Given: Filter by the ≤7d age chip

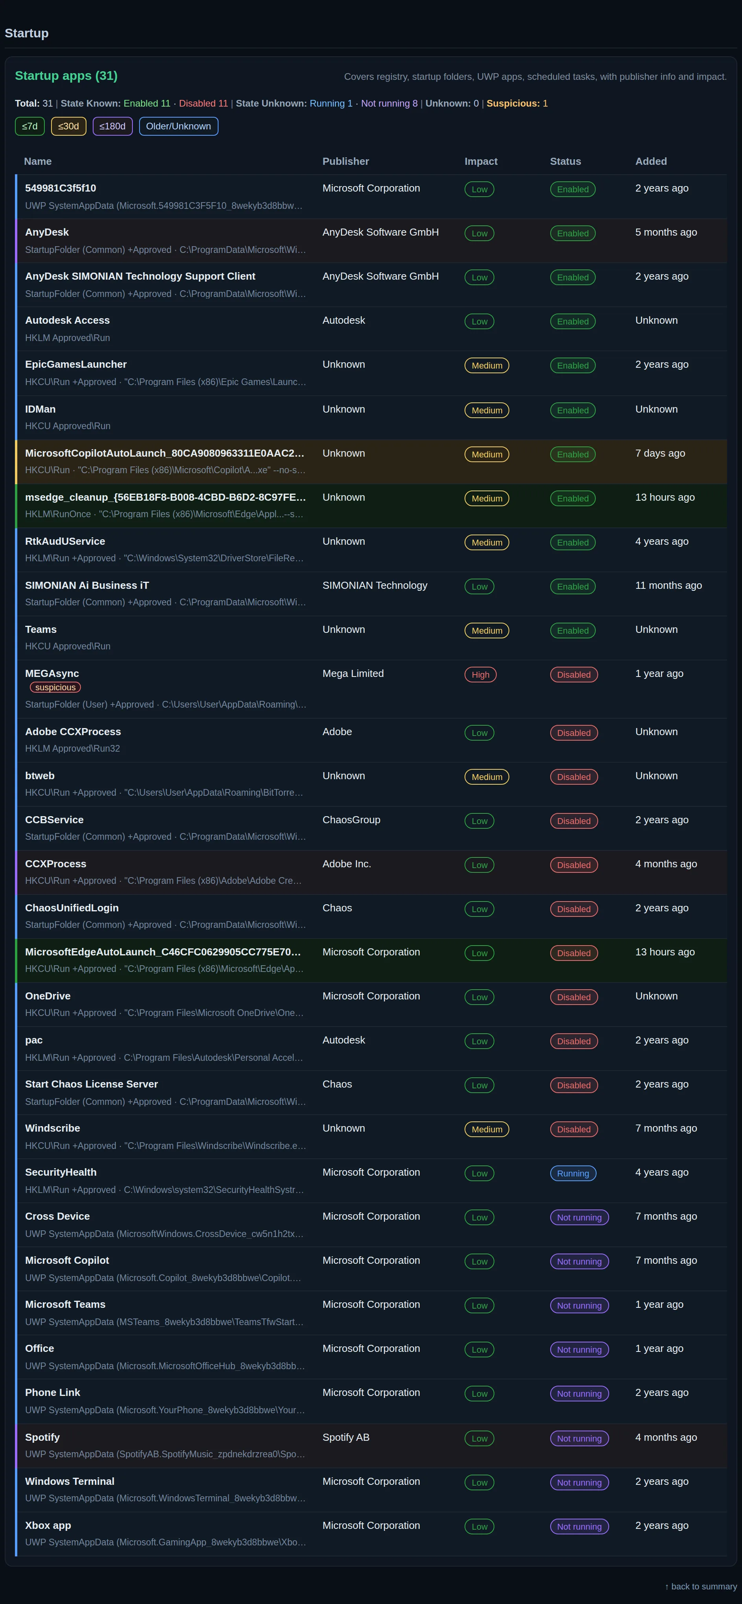Looking at the screenshot, I should coord(30,126).
